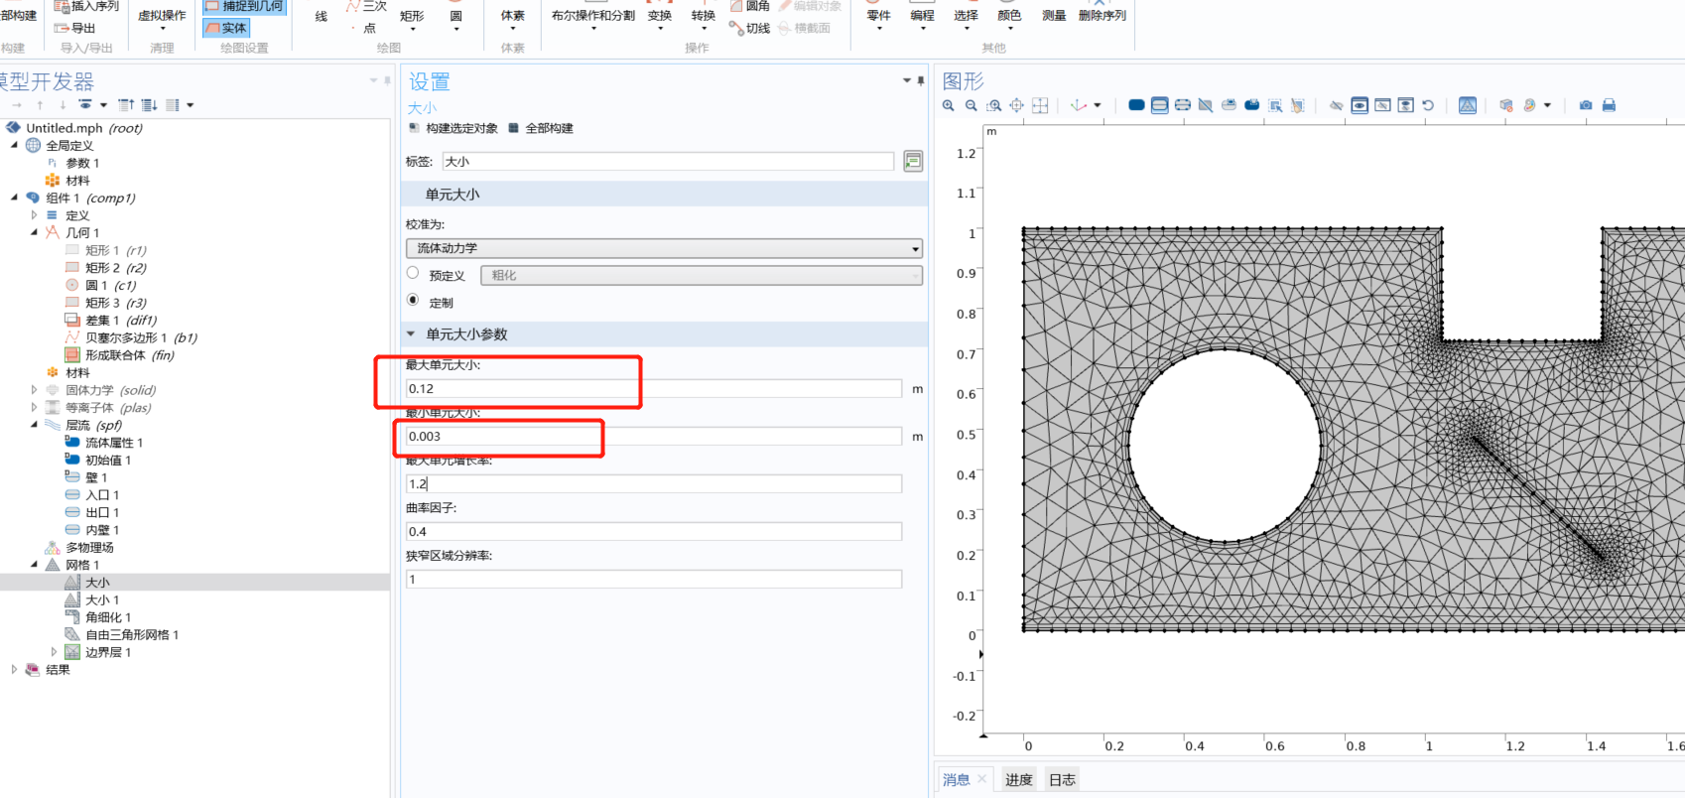Toggle the mesh rendering icon

click(1468, 105)
